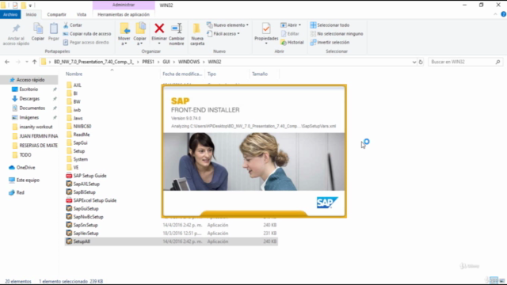Click the Copiar ribbon icon in Portapapeles
Viewport: 507px width, 285px height.
click(38, 28)
